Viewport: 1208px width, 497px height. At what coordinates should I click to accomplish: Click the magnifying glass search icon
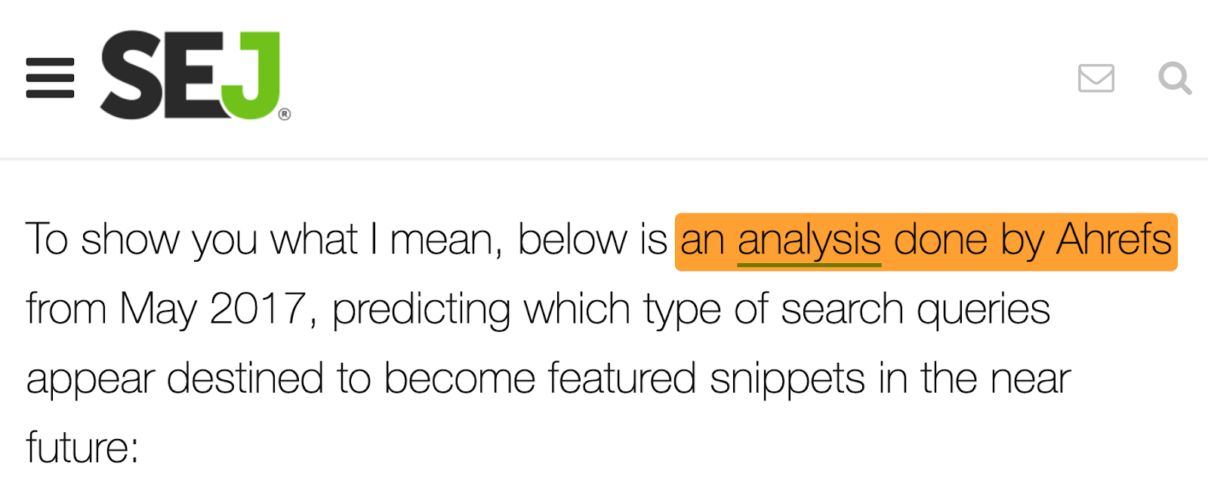pyautogui.click(x=1175, y=78)
